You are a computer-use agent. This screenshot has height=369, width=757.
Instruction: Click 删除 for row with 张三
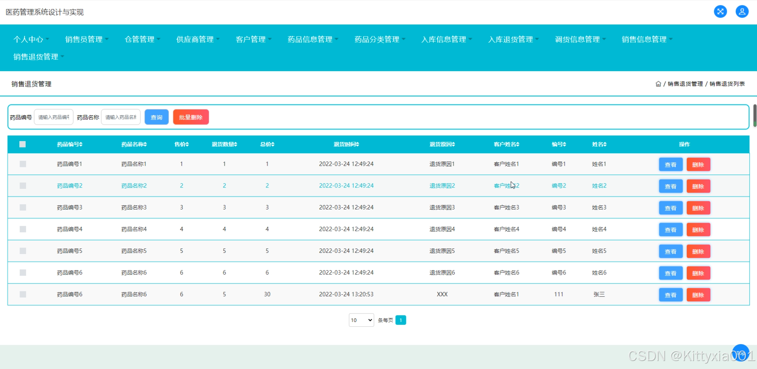(698, 295)
